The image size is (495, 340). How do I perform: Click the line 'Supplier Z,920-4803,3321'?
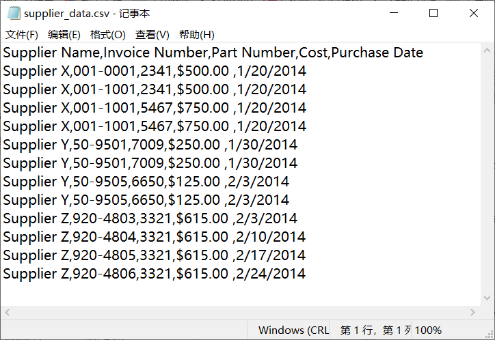tap(150, 218)
